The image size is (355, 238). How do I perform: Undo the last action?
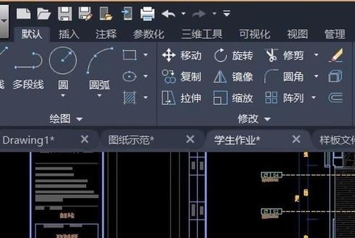coord(168,14)
